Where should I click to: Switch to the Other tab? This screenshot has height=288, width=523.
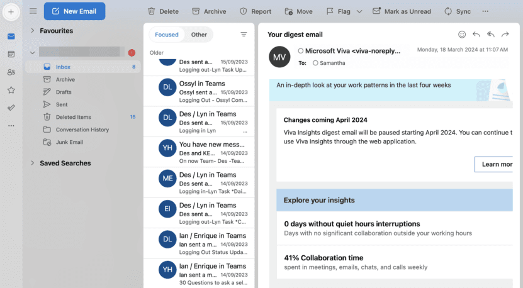[199, 35]
